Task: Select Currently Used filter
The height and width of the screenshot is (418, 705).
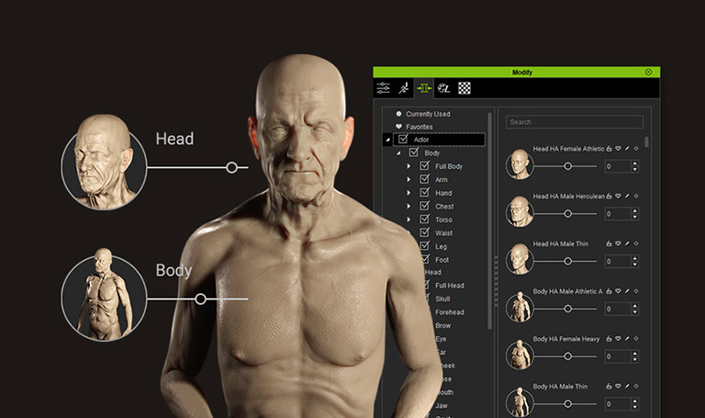Action: tap(427, 114)
